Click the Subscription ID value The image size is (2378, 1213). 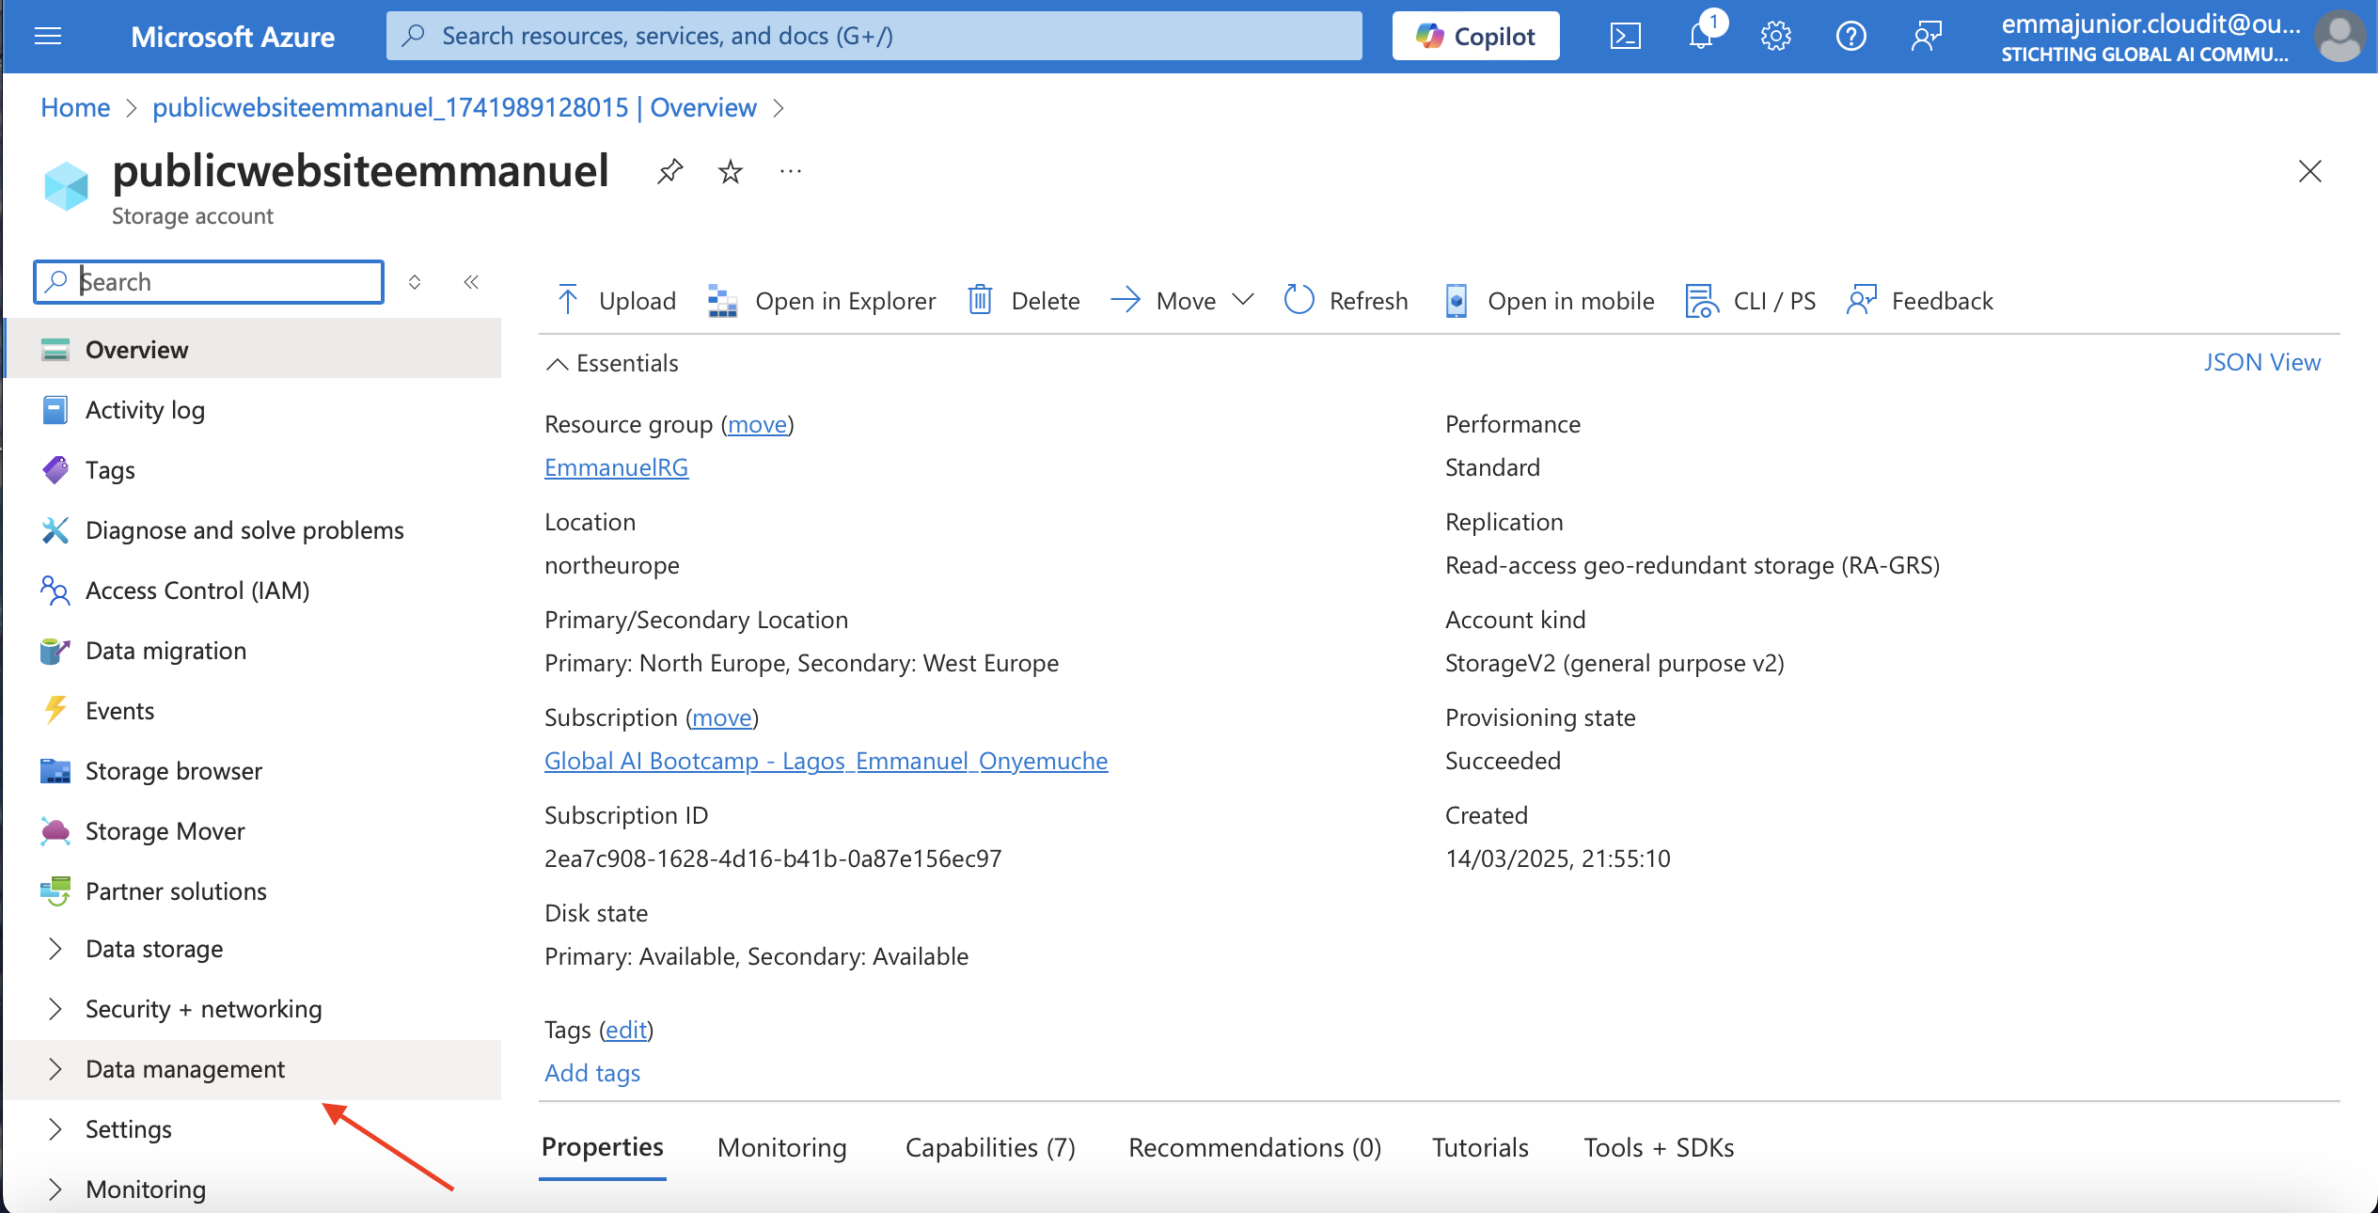pyautogui.click(x=773, y=859)
